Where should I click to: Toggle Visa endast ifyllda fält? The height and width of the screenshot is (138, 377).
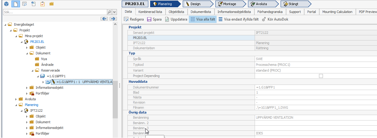[239, 19]
